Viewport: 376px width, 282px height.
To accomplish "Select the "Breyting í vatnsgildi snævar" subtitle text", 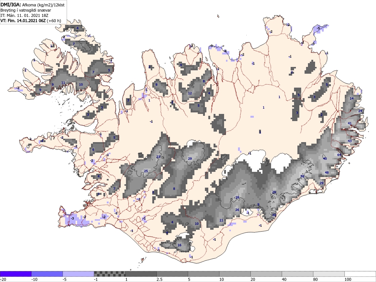I will [x=26, y=10].
